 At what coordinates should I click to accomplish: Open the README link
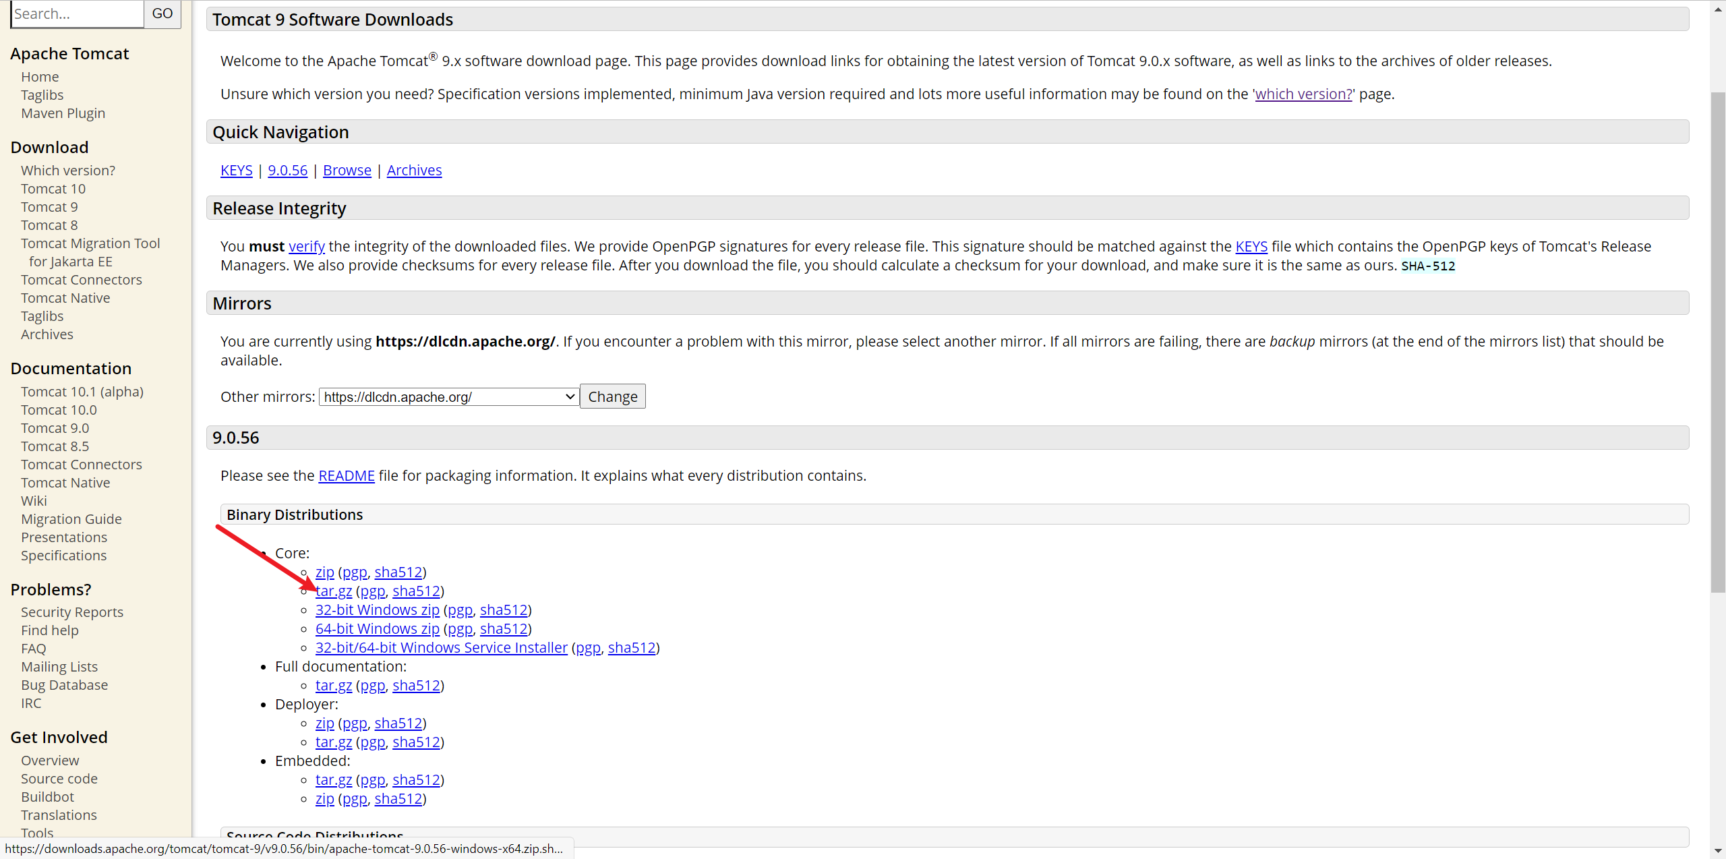[347, 476]
